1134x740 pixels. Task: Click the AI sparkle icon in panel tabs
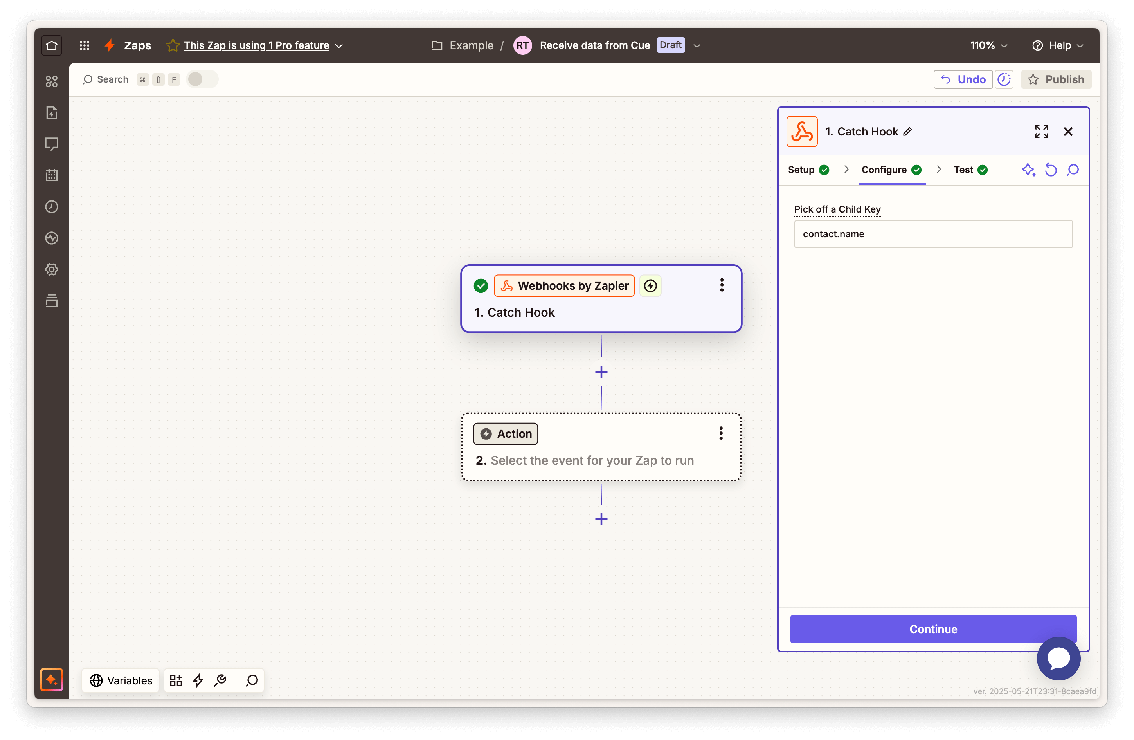tap(1028, 170)
